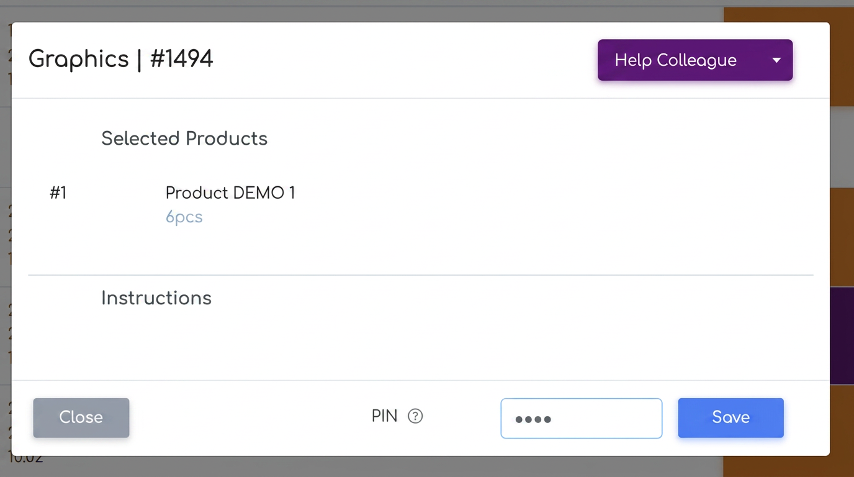Click the Instructions section heading
This screenshot has height=477, width=854.
[156, 298]
